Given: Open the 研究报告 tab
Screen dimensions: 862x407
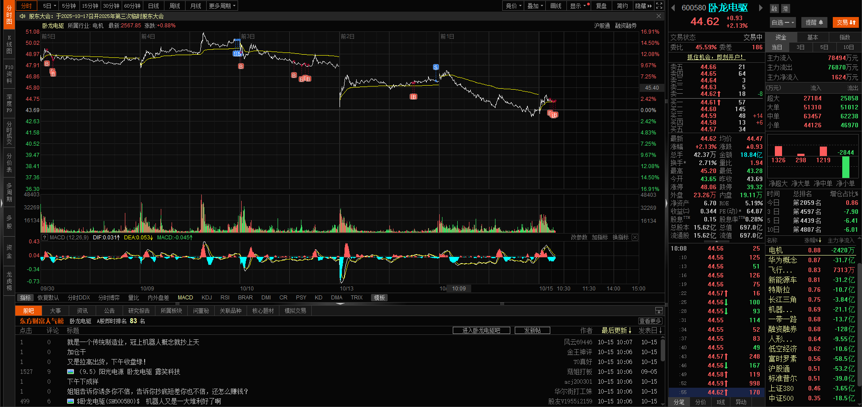Looking at the screenshot, I should (x=139, y=311).
